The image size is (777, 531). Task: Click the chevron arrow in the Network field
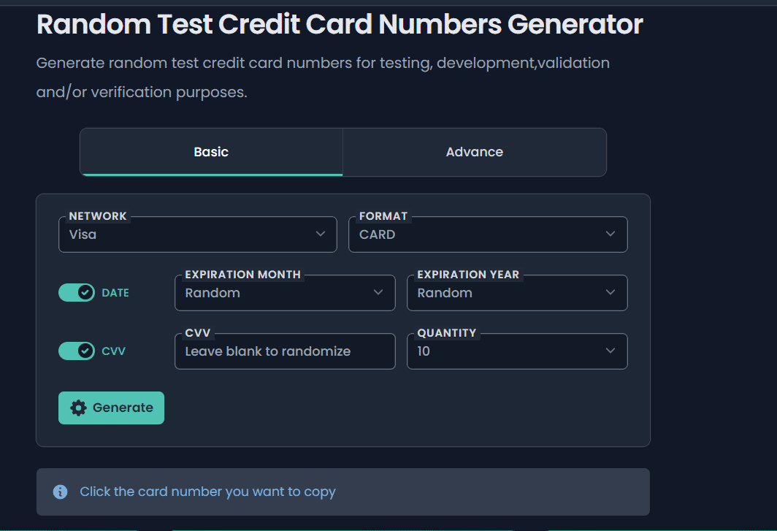pyautogui.click(x=320, y=234)
